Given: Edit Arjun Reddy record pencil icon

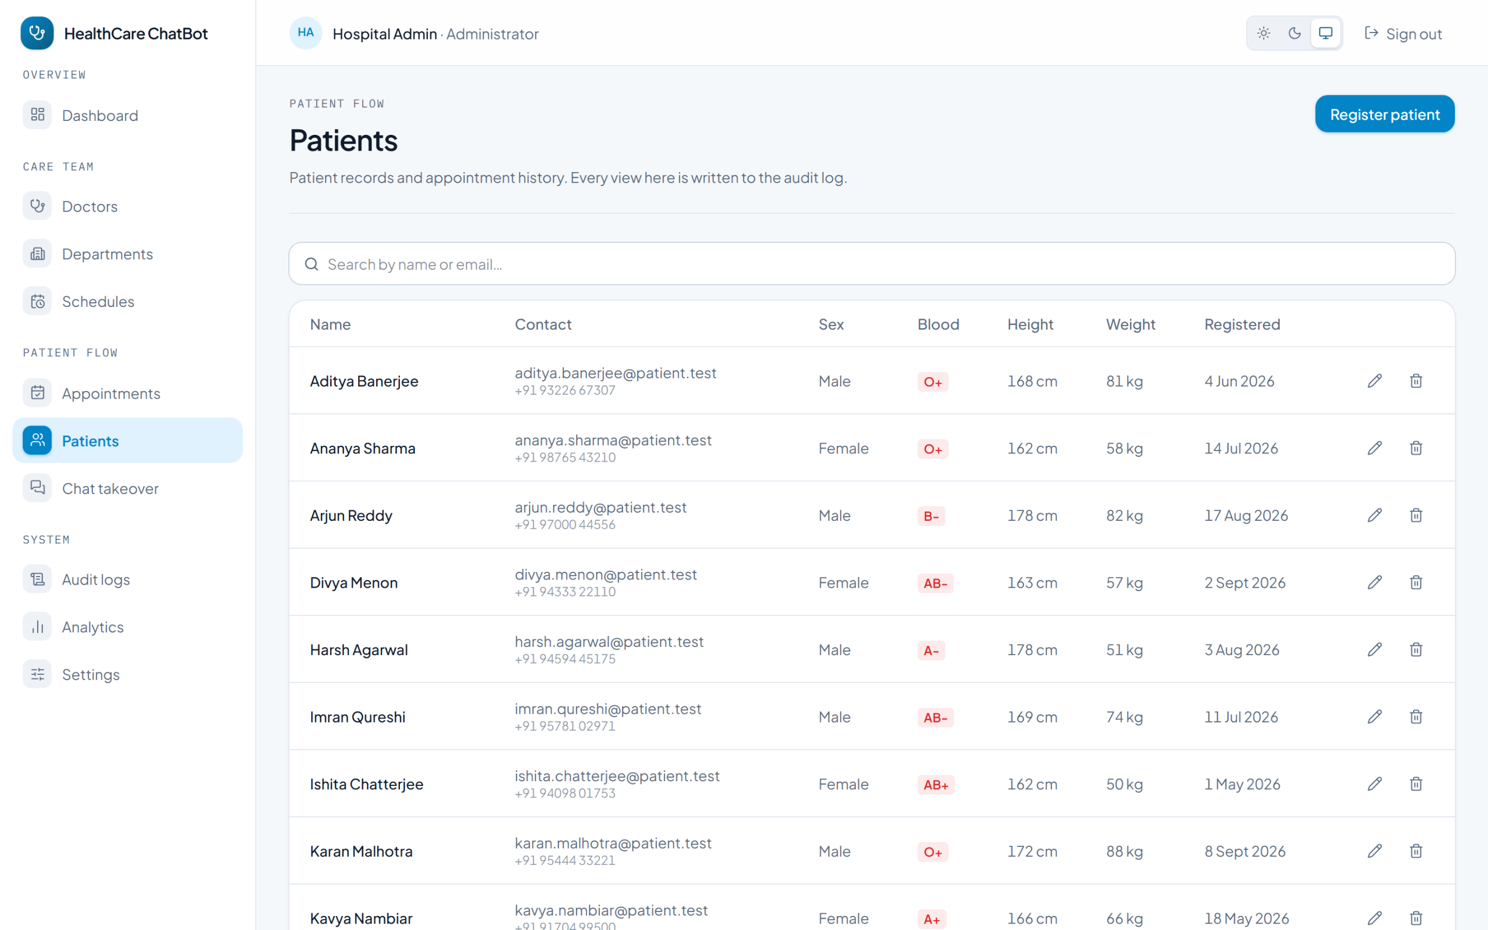Looking at the screenshot, I should click(1375, 515).
